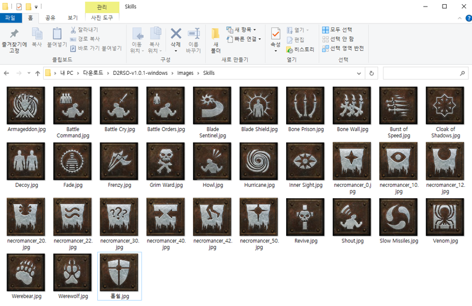Click History (히스토리) in the ribbon

[x=300, y=50]
